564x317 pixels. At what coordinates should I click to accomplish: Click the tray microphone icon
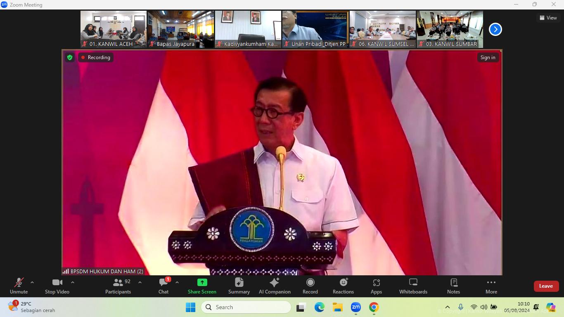461,307
